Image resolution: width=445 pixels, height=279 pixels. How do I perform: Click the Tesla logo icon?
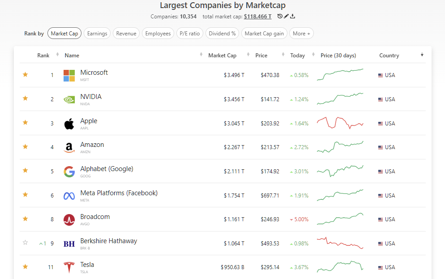tap(68, 267)
